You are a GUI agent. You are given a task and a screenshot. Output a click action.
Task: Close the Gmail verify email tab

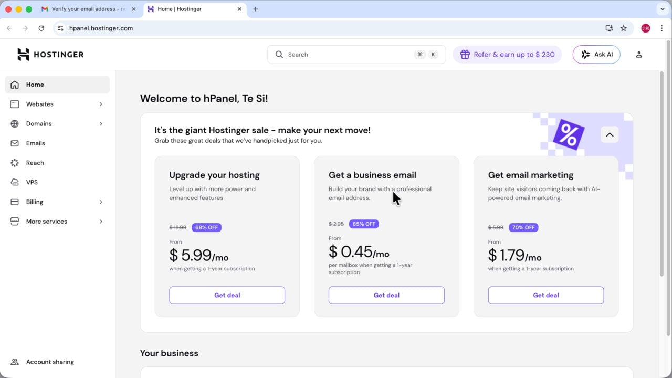(x=133, y=9)
